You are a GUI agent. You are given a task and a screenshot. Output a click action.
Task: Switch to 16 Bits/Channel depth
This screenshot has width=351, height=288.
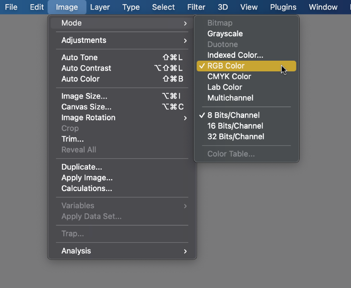click(235, 126)
